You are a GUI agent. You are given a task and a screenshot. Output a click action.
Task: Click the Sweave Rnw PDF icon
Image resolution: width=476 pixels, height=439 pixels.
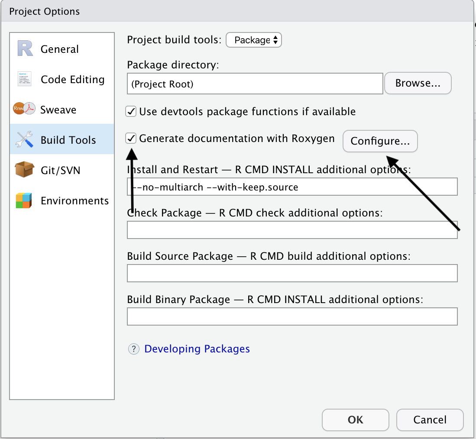(x=24, y=110)
